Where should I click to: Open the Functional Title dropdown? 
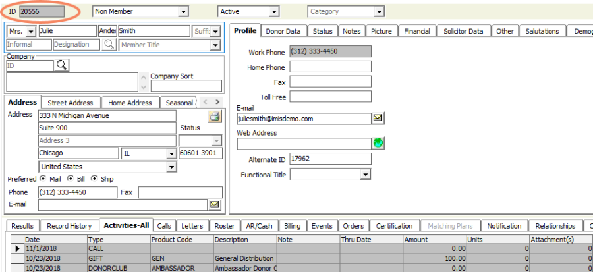tap(366, 175)
